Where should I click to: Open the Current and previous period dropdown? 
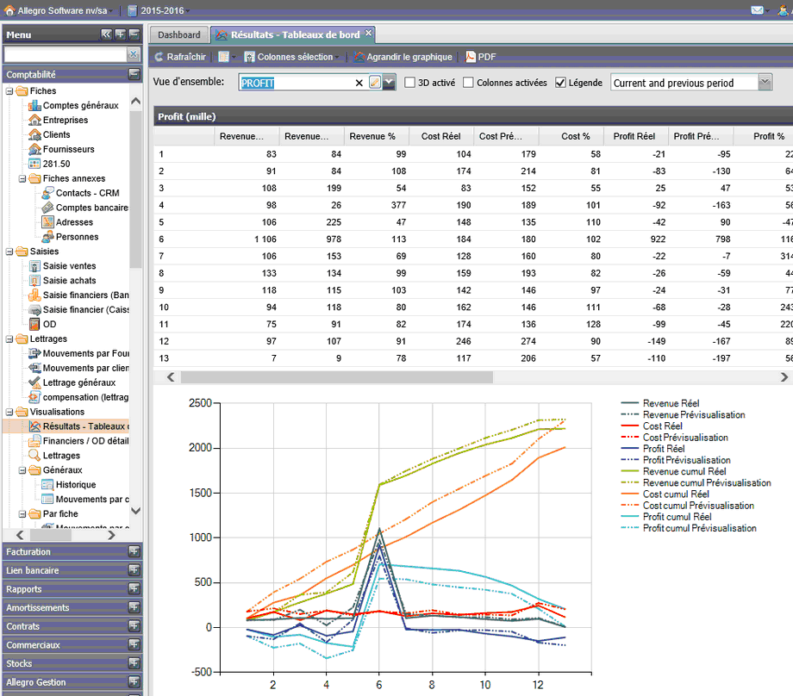765,83
